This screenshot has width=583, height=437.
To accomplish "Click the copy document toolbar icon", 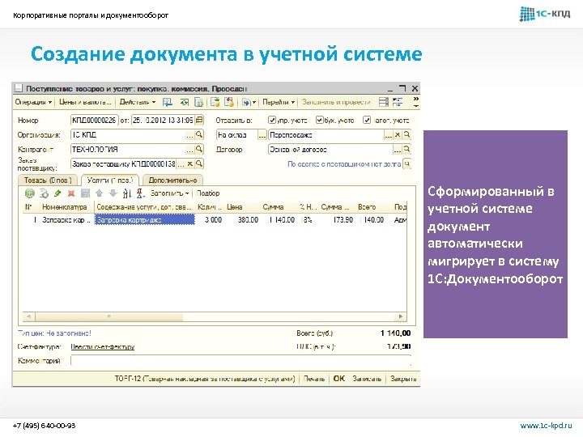I will (199, 102).
